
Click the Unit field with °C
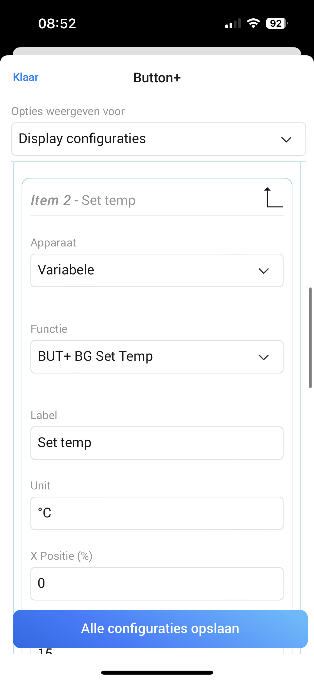[x=157, y=513]
